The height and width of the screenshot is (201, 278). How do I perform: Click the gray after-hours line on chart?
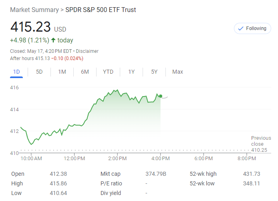165,97
